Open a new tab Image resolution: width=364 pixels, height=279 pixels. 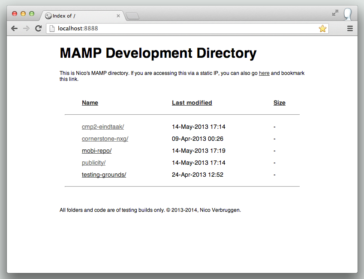[132, 16]
